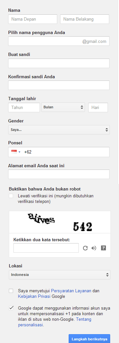Viewport: 119px width, 343px height.
Task: Expand the Gender Saya... dropdown
Action: click(x=59, y=130)
